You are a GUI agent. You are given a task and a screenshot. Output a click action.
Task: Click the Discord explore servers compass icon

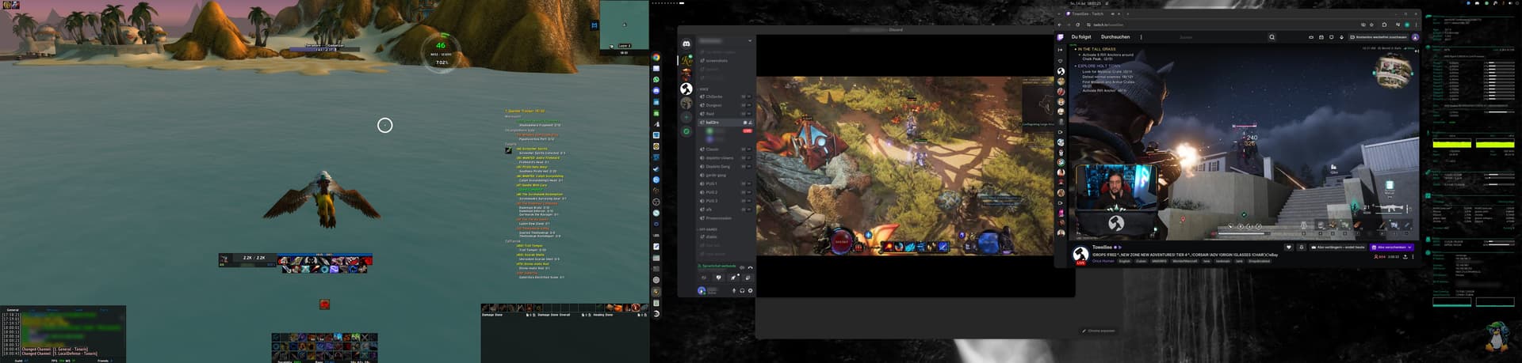pos(686,131)
